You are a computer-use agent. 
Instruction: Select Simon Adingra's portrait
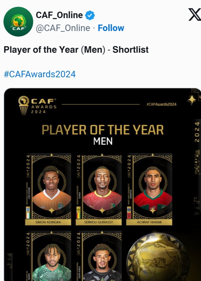click(x=52, y=188)
